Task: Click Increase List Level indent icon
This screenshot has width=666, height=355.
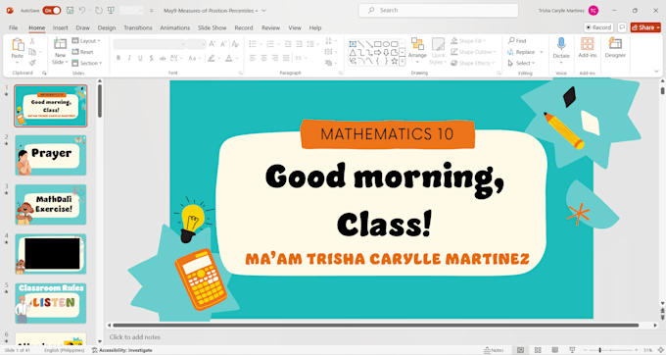Action: [x=299, y=44]
